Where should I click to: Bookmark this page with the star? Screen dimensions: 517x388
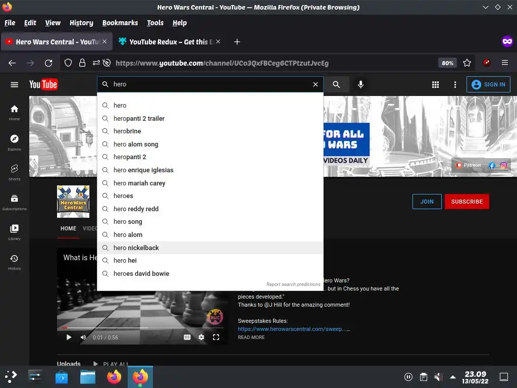(467, 63)
